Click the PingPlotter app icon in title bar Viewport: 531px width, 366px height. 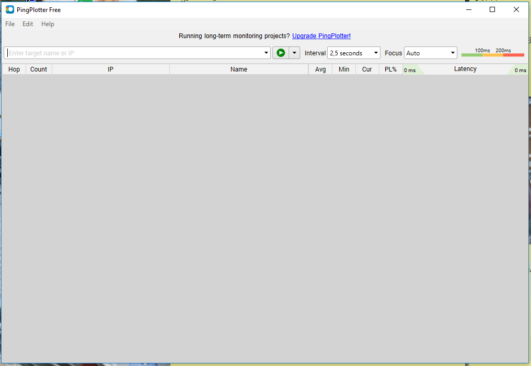click(x=10, y=9)
